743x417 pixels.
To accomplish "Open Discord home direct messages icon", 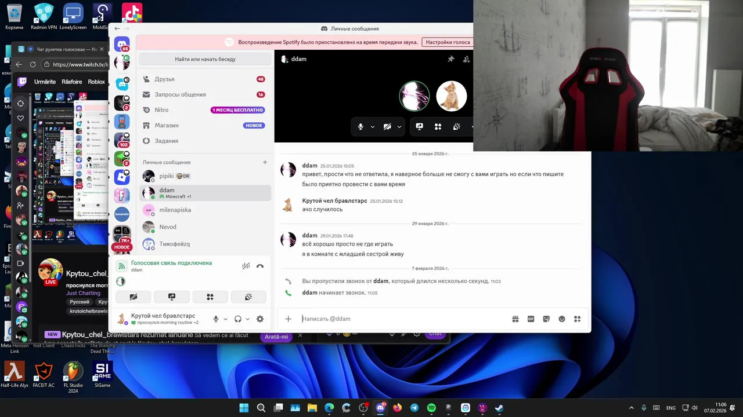I will coord(122,44).
